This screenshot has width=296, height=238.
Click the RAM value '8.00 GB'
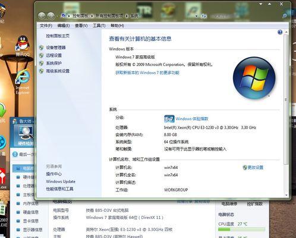pyautogui.click(x=171, y=134)
